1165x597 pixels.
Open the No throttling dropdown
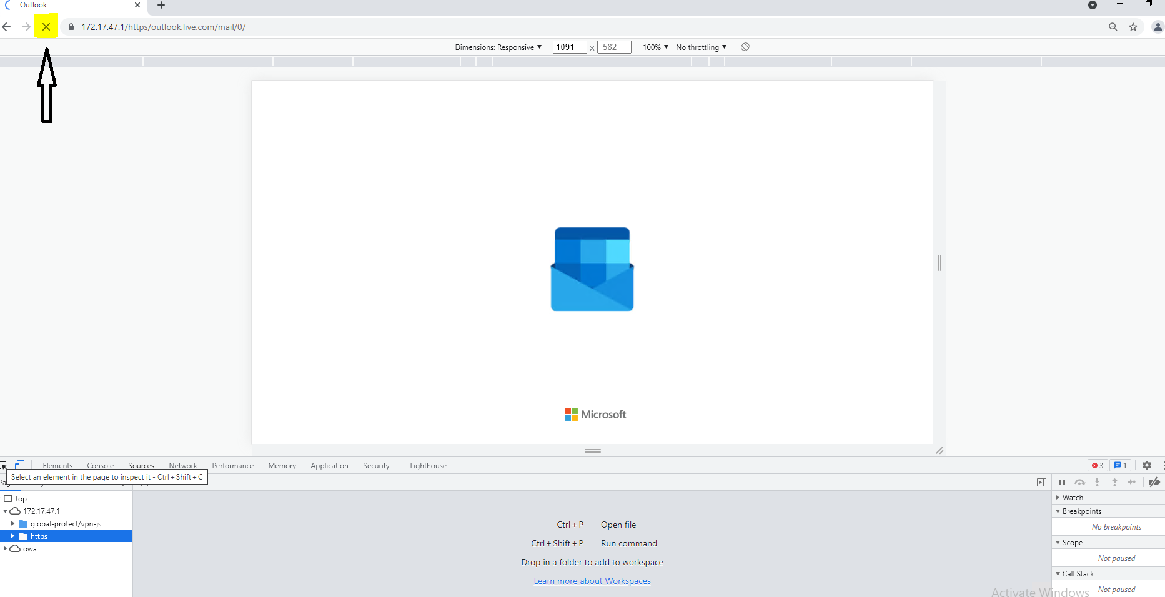click(700, 47)
